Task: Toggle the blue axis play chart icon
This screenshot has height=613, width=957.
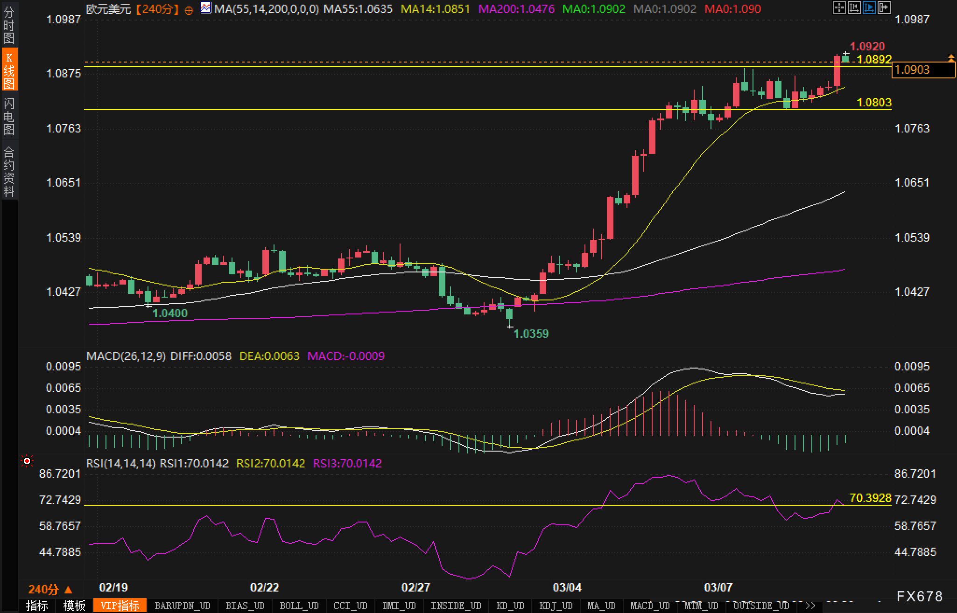Action: coord(869,7)
